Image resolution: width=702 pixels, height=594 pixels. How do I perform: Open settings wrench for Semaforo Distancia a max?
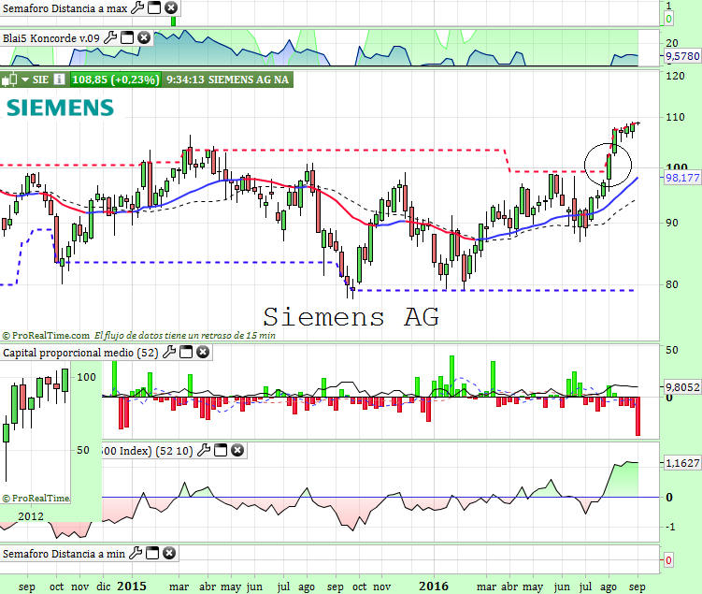[137, 7]
